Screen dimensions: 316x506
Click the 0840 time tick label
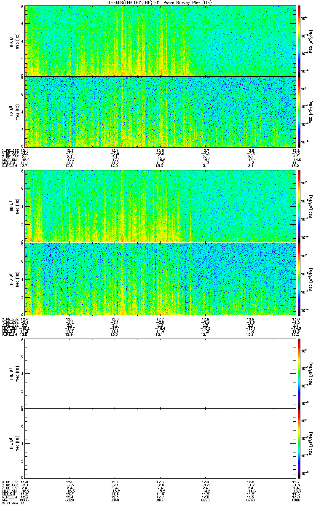(x=115, y=500)
